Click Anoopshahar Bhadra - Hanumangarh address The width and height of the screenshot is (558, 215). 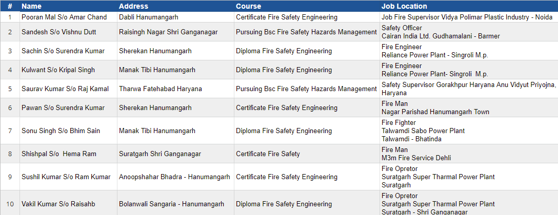[x=174, y=177]
